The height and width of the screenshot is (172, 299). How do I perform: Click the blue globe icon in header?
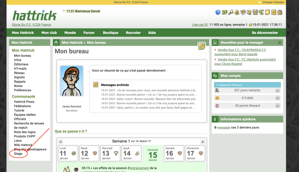point(218,12)
